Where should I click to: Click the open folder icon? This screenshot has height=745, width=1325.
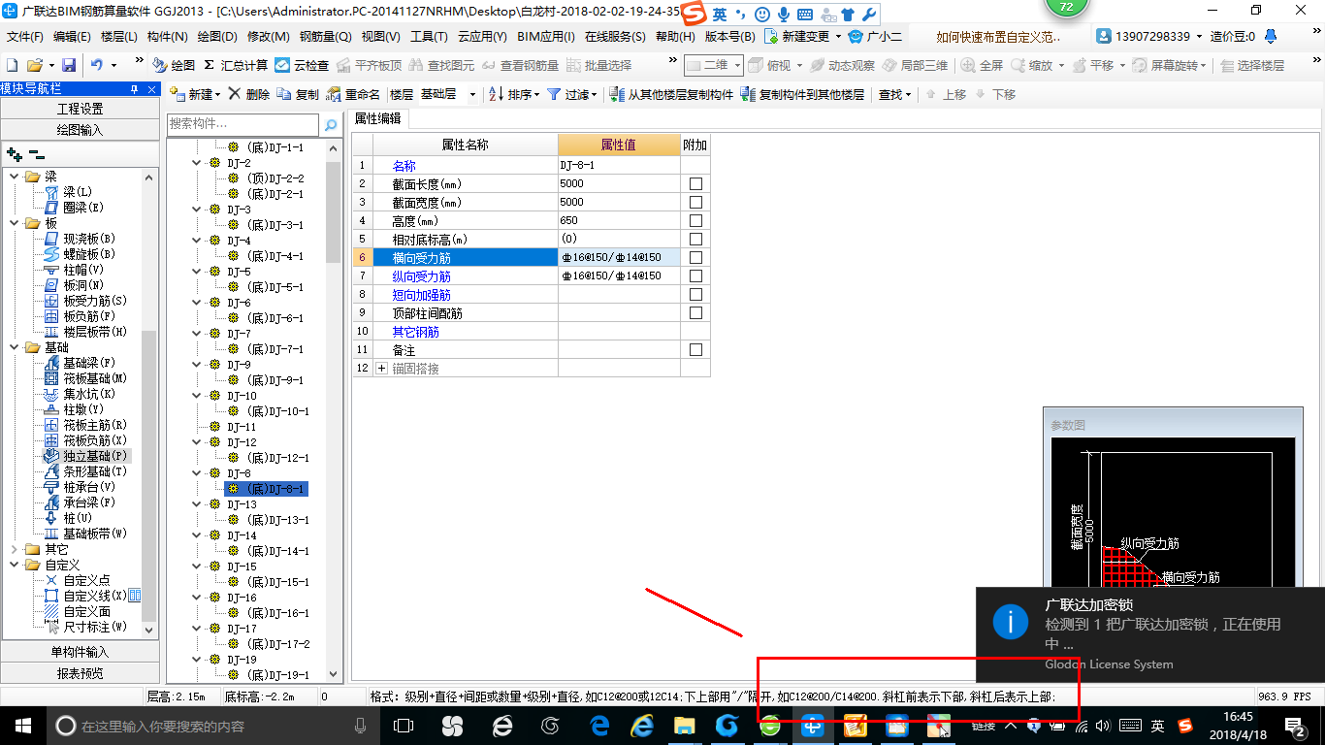click(x=34, y=65)
